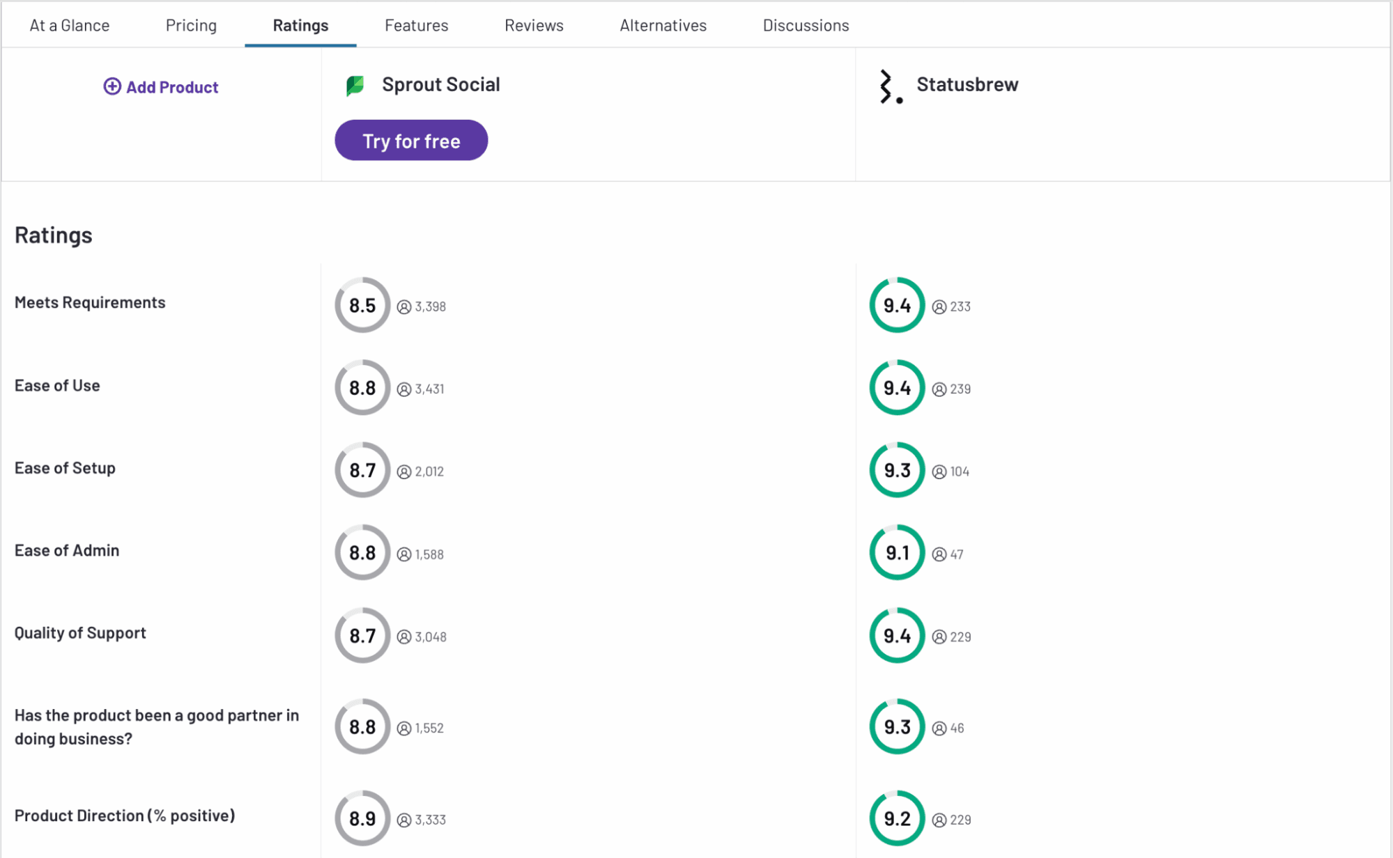The image size is (1393, 858).
Task: Open the Statusbrew product name link
Action: 967,84
